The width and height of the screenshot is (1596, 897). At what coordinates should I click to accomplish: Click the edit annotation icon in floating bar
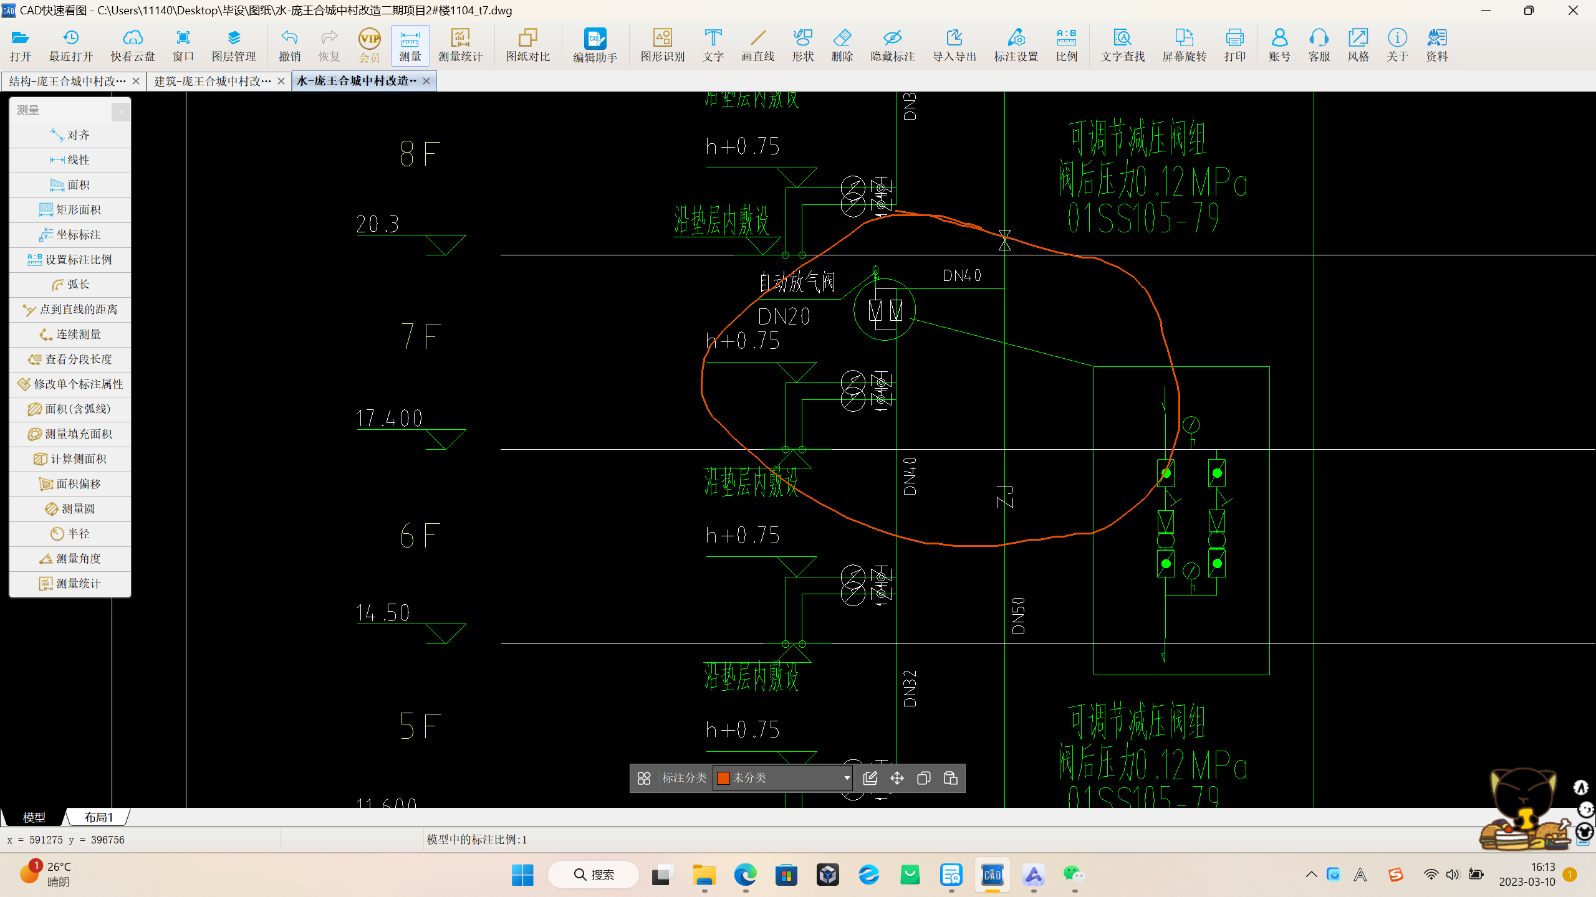click(870, 778)
